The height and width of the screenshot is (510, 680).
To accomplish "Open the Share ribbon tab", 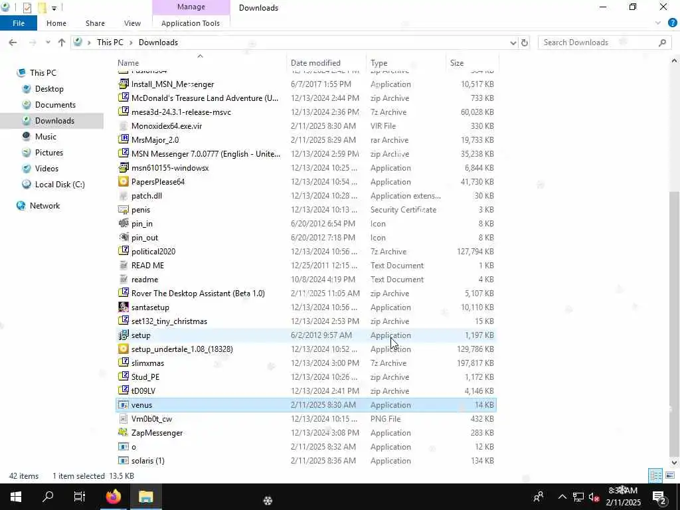I will (x=95, y=23).
